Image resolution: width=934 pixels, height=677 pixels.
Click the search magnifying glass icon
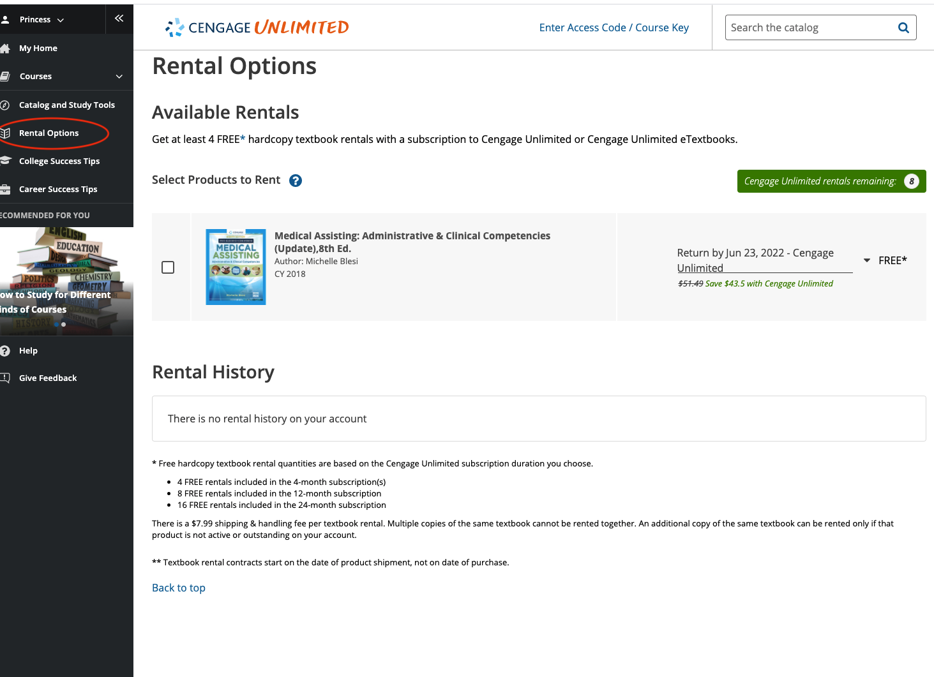click(x=903, y=27)
